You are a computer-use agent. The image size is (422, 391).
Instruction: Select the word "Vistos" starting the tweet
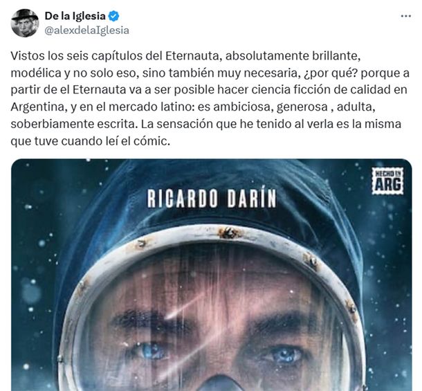point(28,56)
